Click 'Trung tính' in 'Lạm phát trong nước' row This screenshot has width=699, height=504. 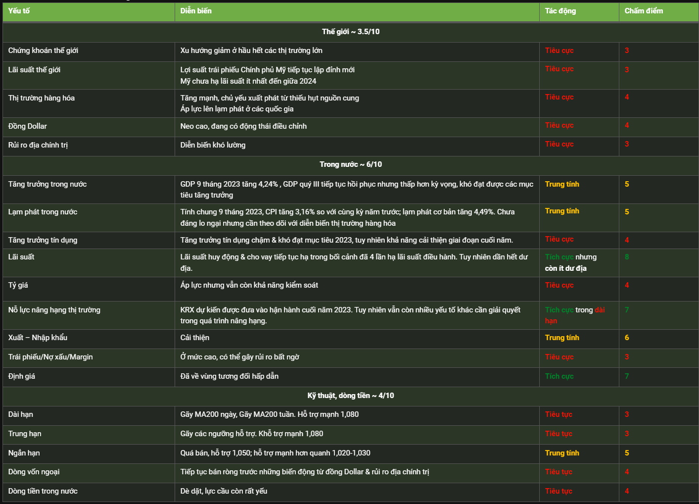[562, 211]
